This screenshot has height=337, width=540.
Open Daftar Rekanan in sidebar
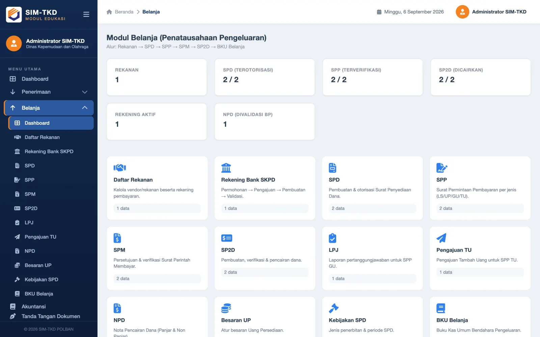coord(51,137)
